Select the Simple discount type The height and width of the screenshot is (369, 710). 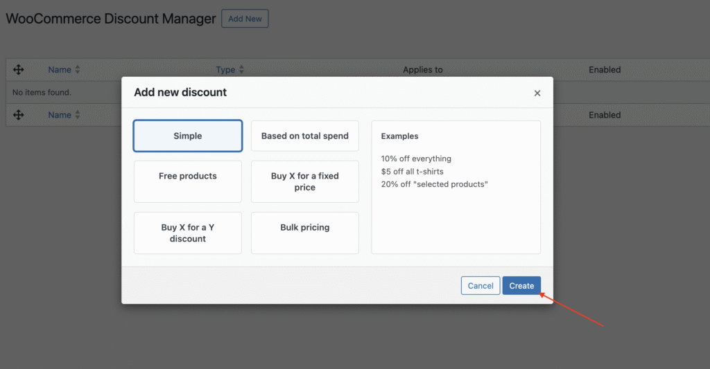187,136
